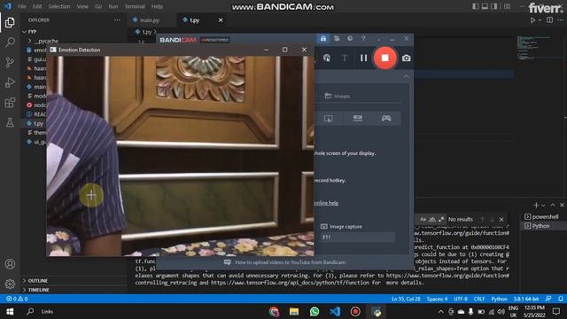Open the Extensions view icon
Screen dimensions: 567x319
tap(10, 103)
